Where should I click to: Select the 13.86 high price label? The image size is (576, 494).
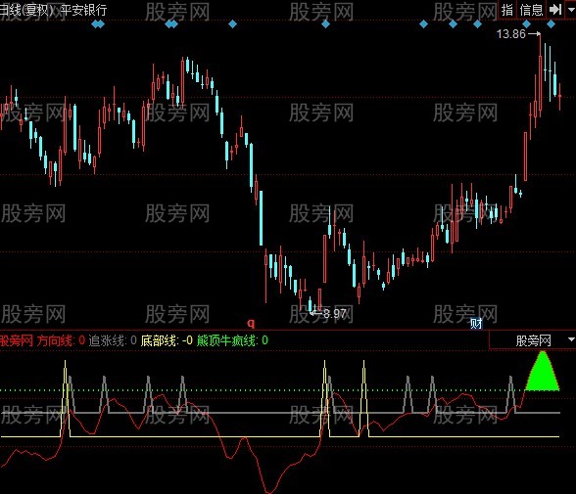511,34
